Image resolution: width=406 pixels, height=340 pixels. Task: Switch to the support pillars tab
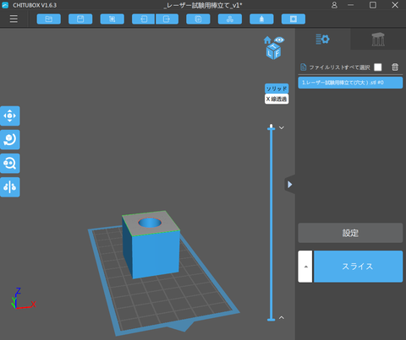point(378,39)
